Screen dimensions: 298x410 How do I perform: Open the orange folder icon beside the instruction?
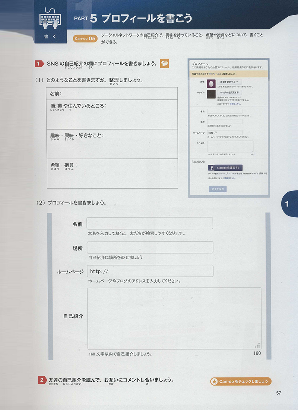pos(164,63)
